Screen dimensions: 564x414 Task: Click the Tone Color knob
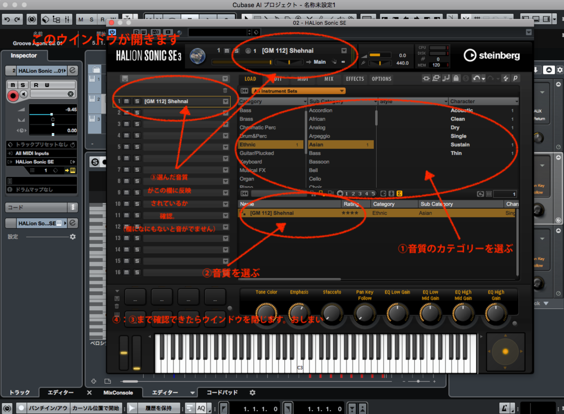coord(267,313)
